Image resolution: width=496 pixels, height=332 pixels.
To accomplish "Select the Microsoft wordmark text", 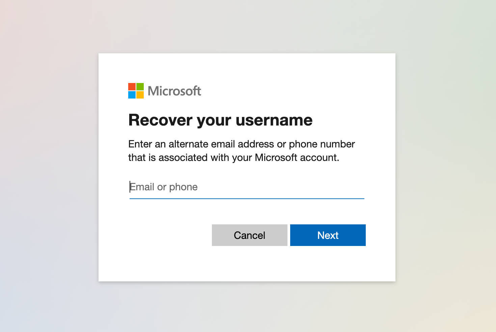I will 174,91.
